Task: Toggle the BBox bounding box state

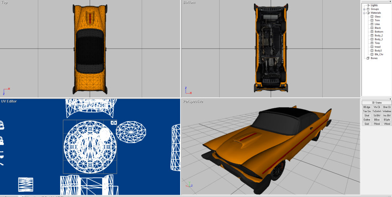Action: tap(377, 120)
